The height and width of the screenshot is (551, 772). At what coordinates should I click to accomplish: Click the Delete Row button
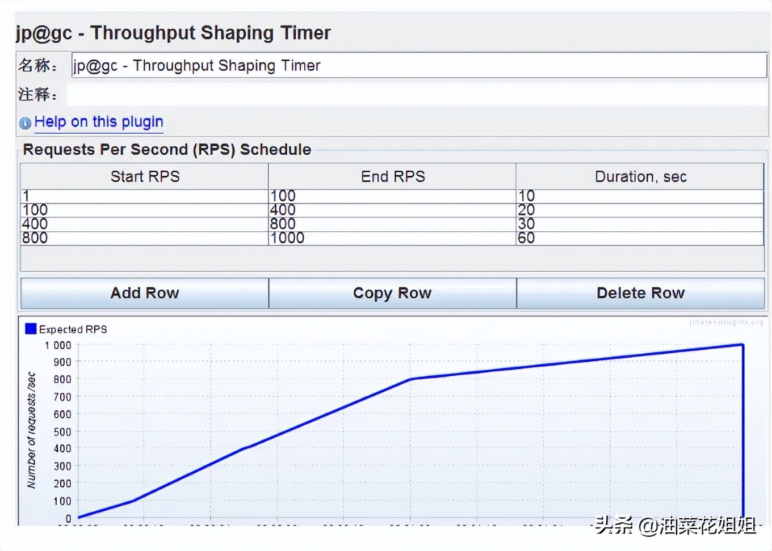coord(640,293)
